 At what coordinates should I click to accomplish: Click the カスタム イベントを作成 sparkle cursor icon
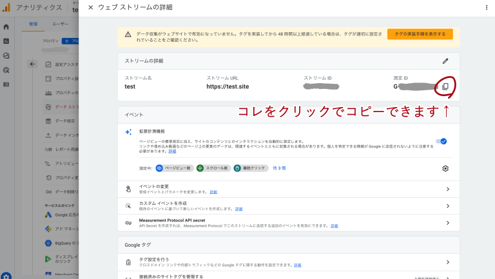click(128, 206)
